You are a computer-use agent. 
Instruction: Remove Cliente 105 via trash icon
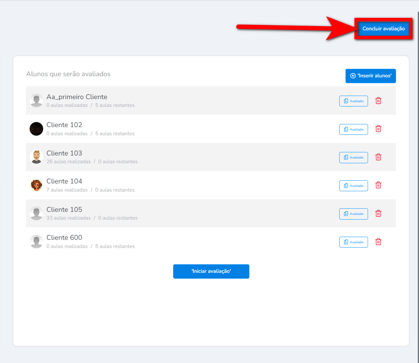click(378, 213)
